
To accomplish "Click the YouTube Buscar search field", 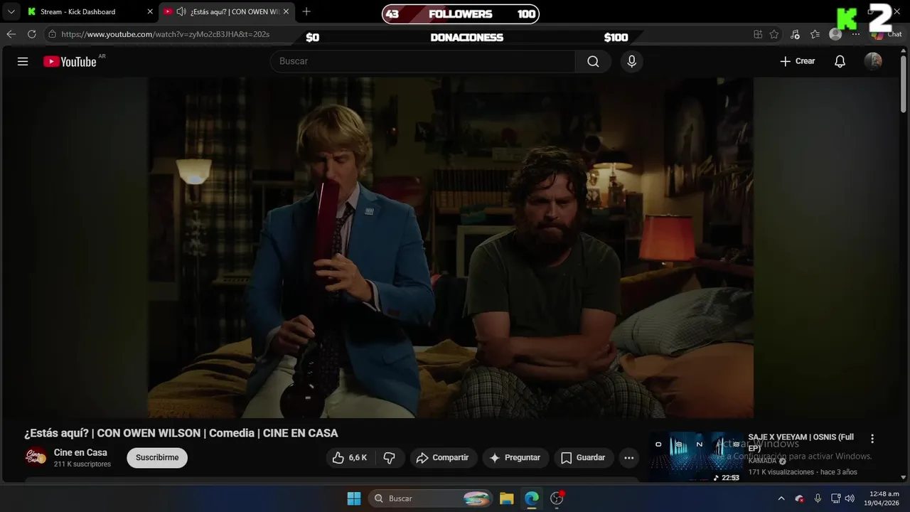I will point(422,61).
